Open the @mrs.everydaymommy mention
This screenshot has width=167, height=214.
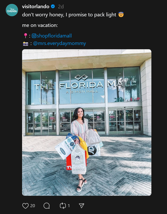click(x=59, y=44)
